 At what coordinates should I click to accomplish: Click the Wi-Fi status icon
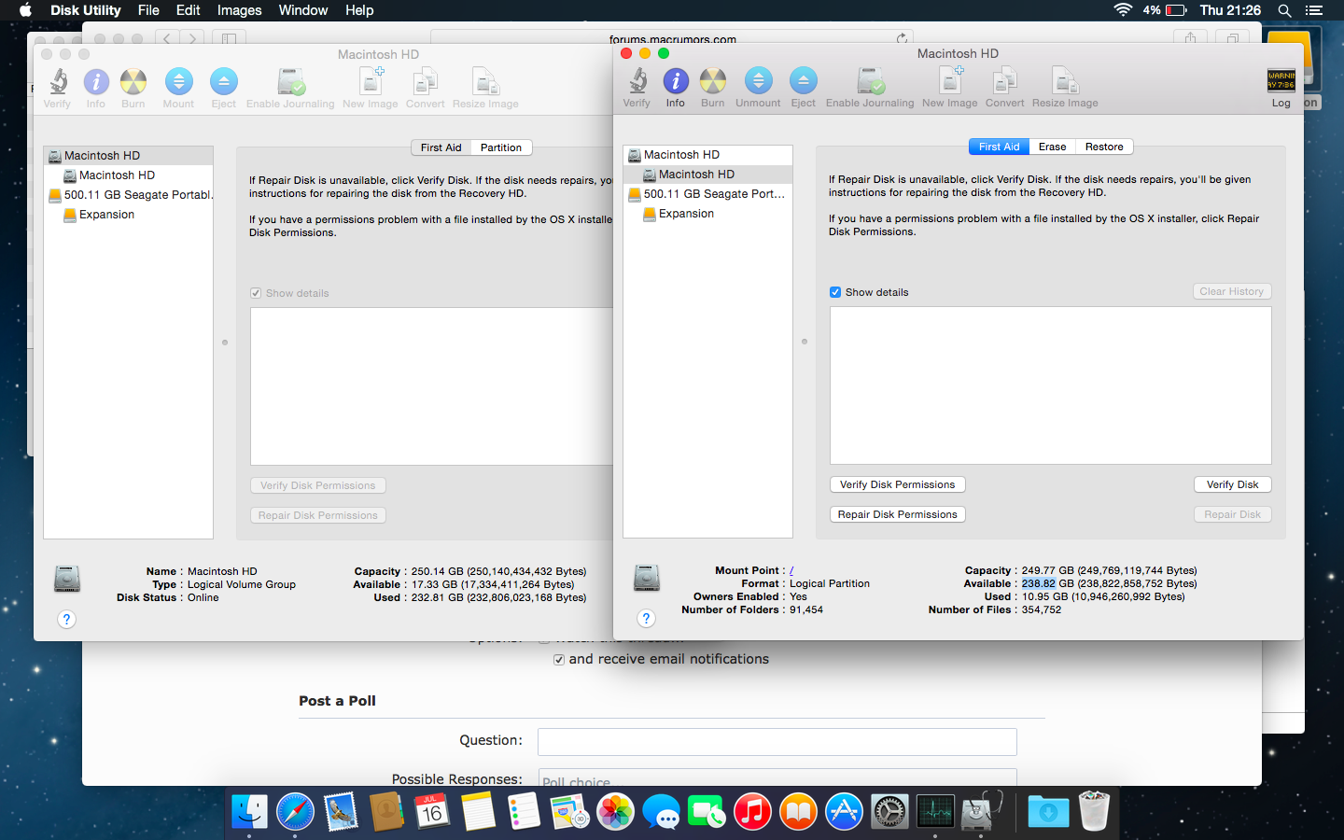[x=1123, y=10]
